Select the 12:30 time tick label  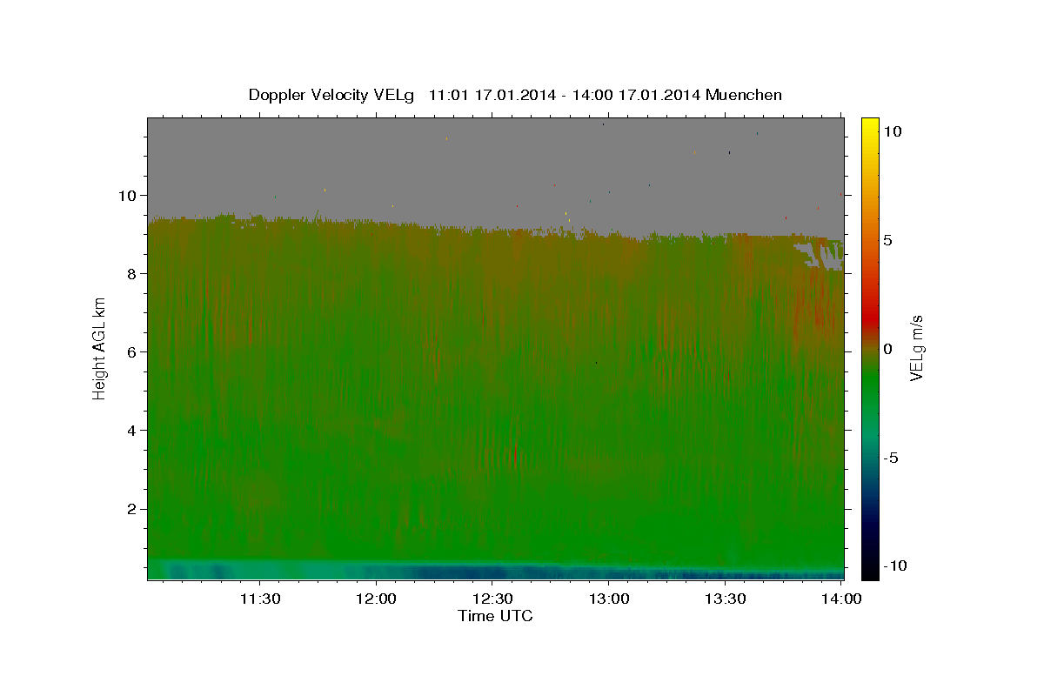pos(492,599)
